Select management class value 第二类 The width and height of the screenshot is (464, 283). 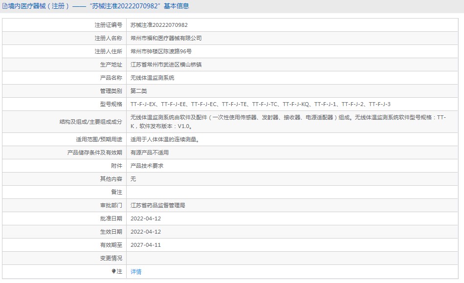click(138, 91)
